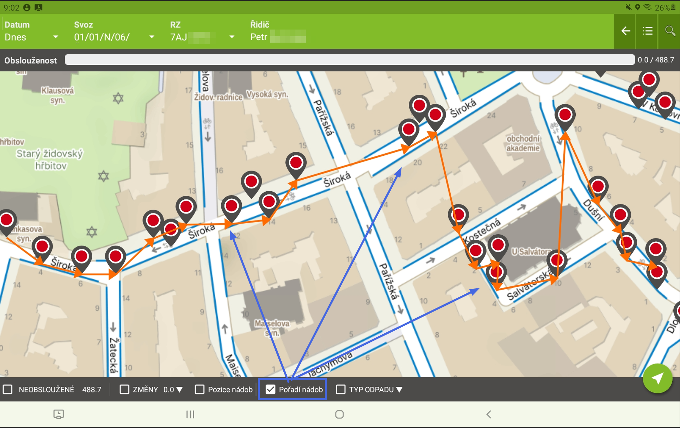Open the ZMĚNY 0.0 dropdown arrow
The width and height of the screenshot is (680, 428).
179,390
